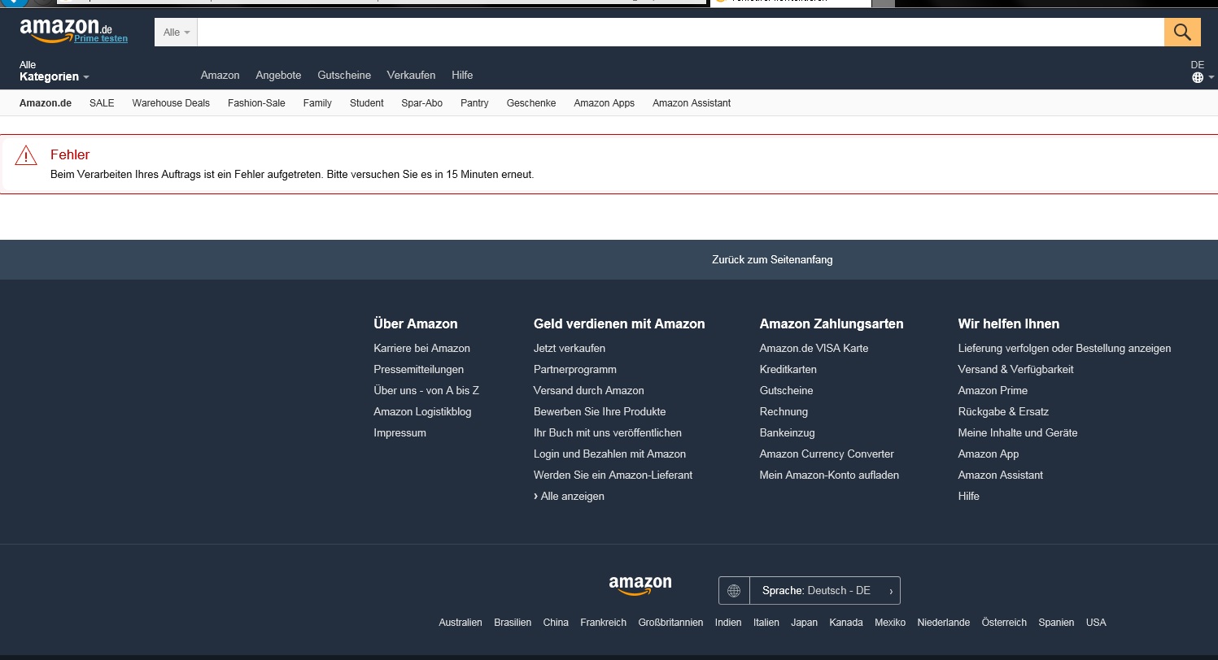Open Kreditkarten link
1218x660 pixels.
click(788, 369)
